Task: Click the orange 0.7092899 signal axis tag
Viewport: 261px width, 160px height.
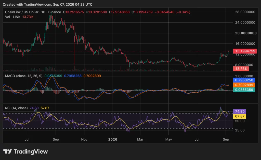Action: (244, 85)
